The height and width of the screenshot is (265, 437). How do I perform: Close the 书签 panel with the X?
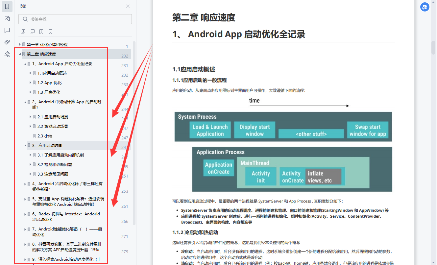point(128,6)
